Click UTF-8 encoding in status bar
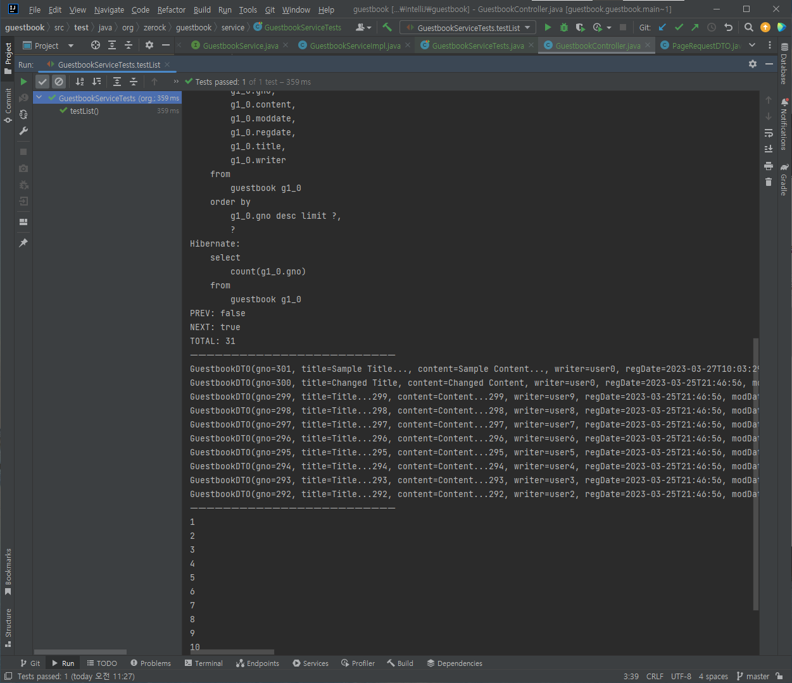Screen dimensions: 792x683 [681, 676]
